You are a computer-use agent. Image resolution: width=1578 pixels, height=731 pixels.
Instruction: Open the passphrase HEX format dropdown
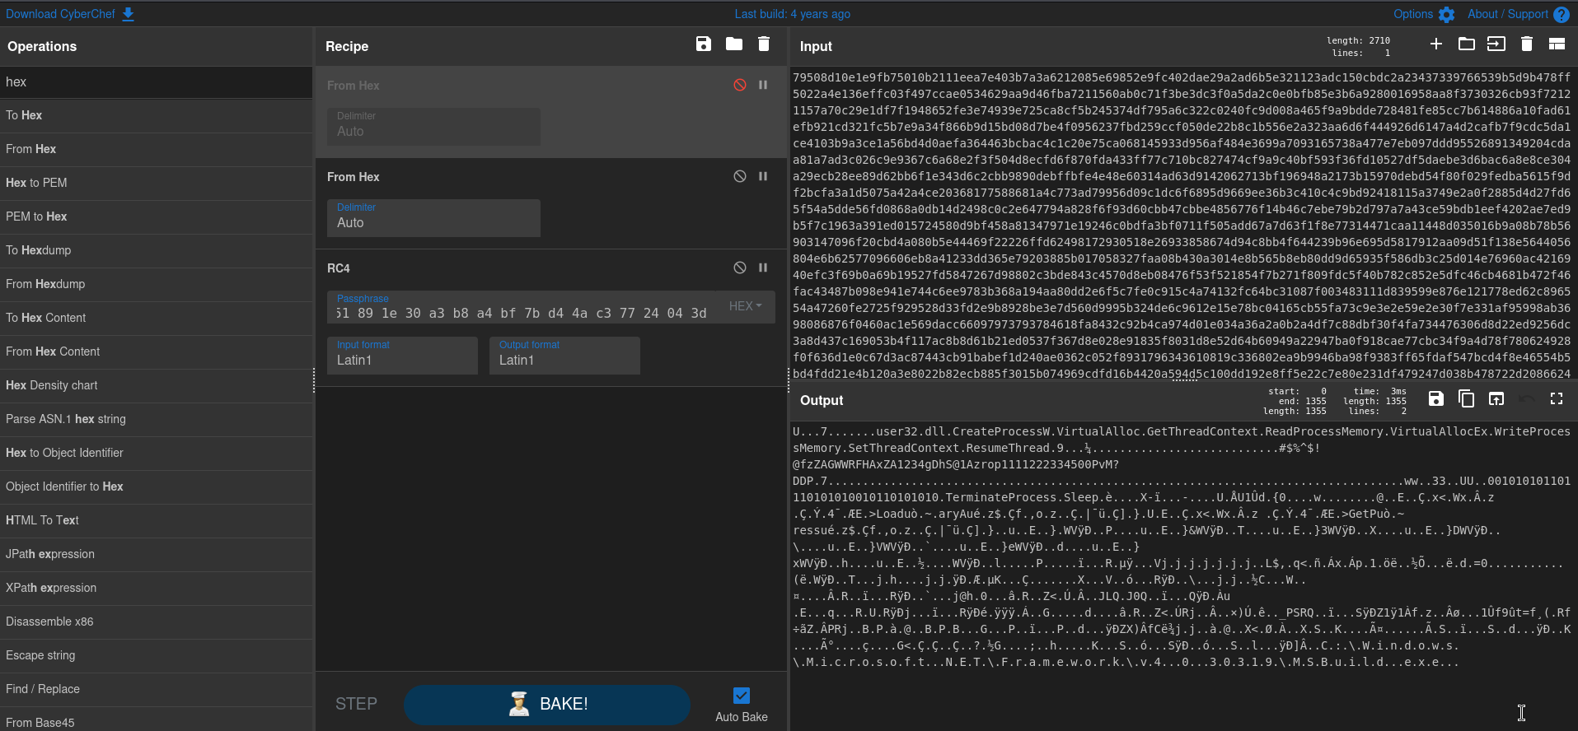point(746,306)
